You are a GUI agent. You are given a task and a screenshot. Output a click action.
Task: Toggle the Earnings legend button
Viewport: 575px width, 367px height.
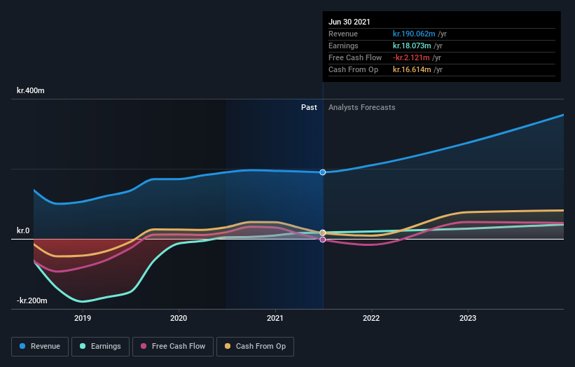point(100,347)
